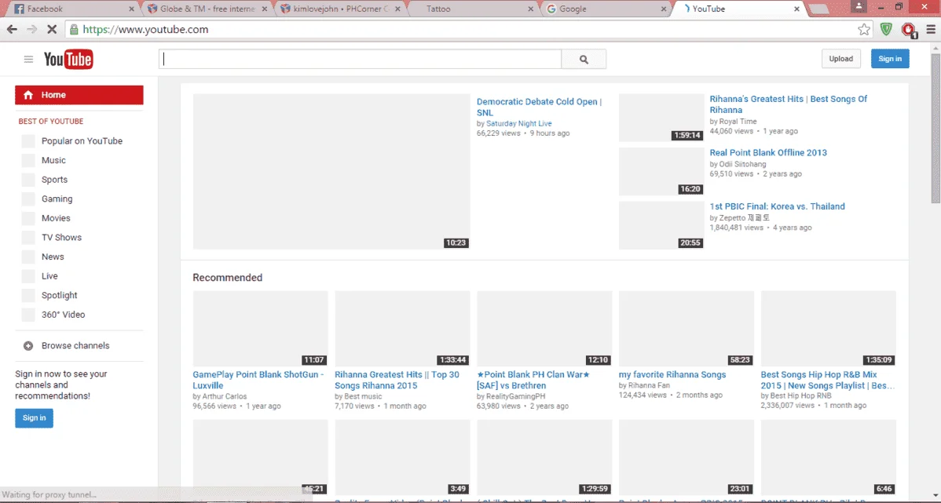This screenshot has width=941, height=503.
Task: Click the Live sidebar icon
Action: point(28,275)
